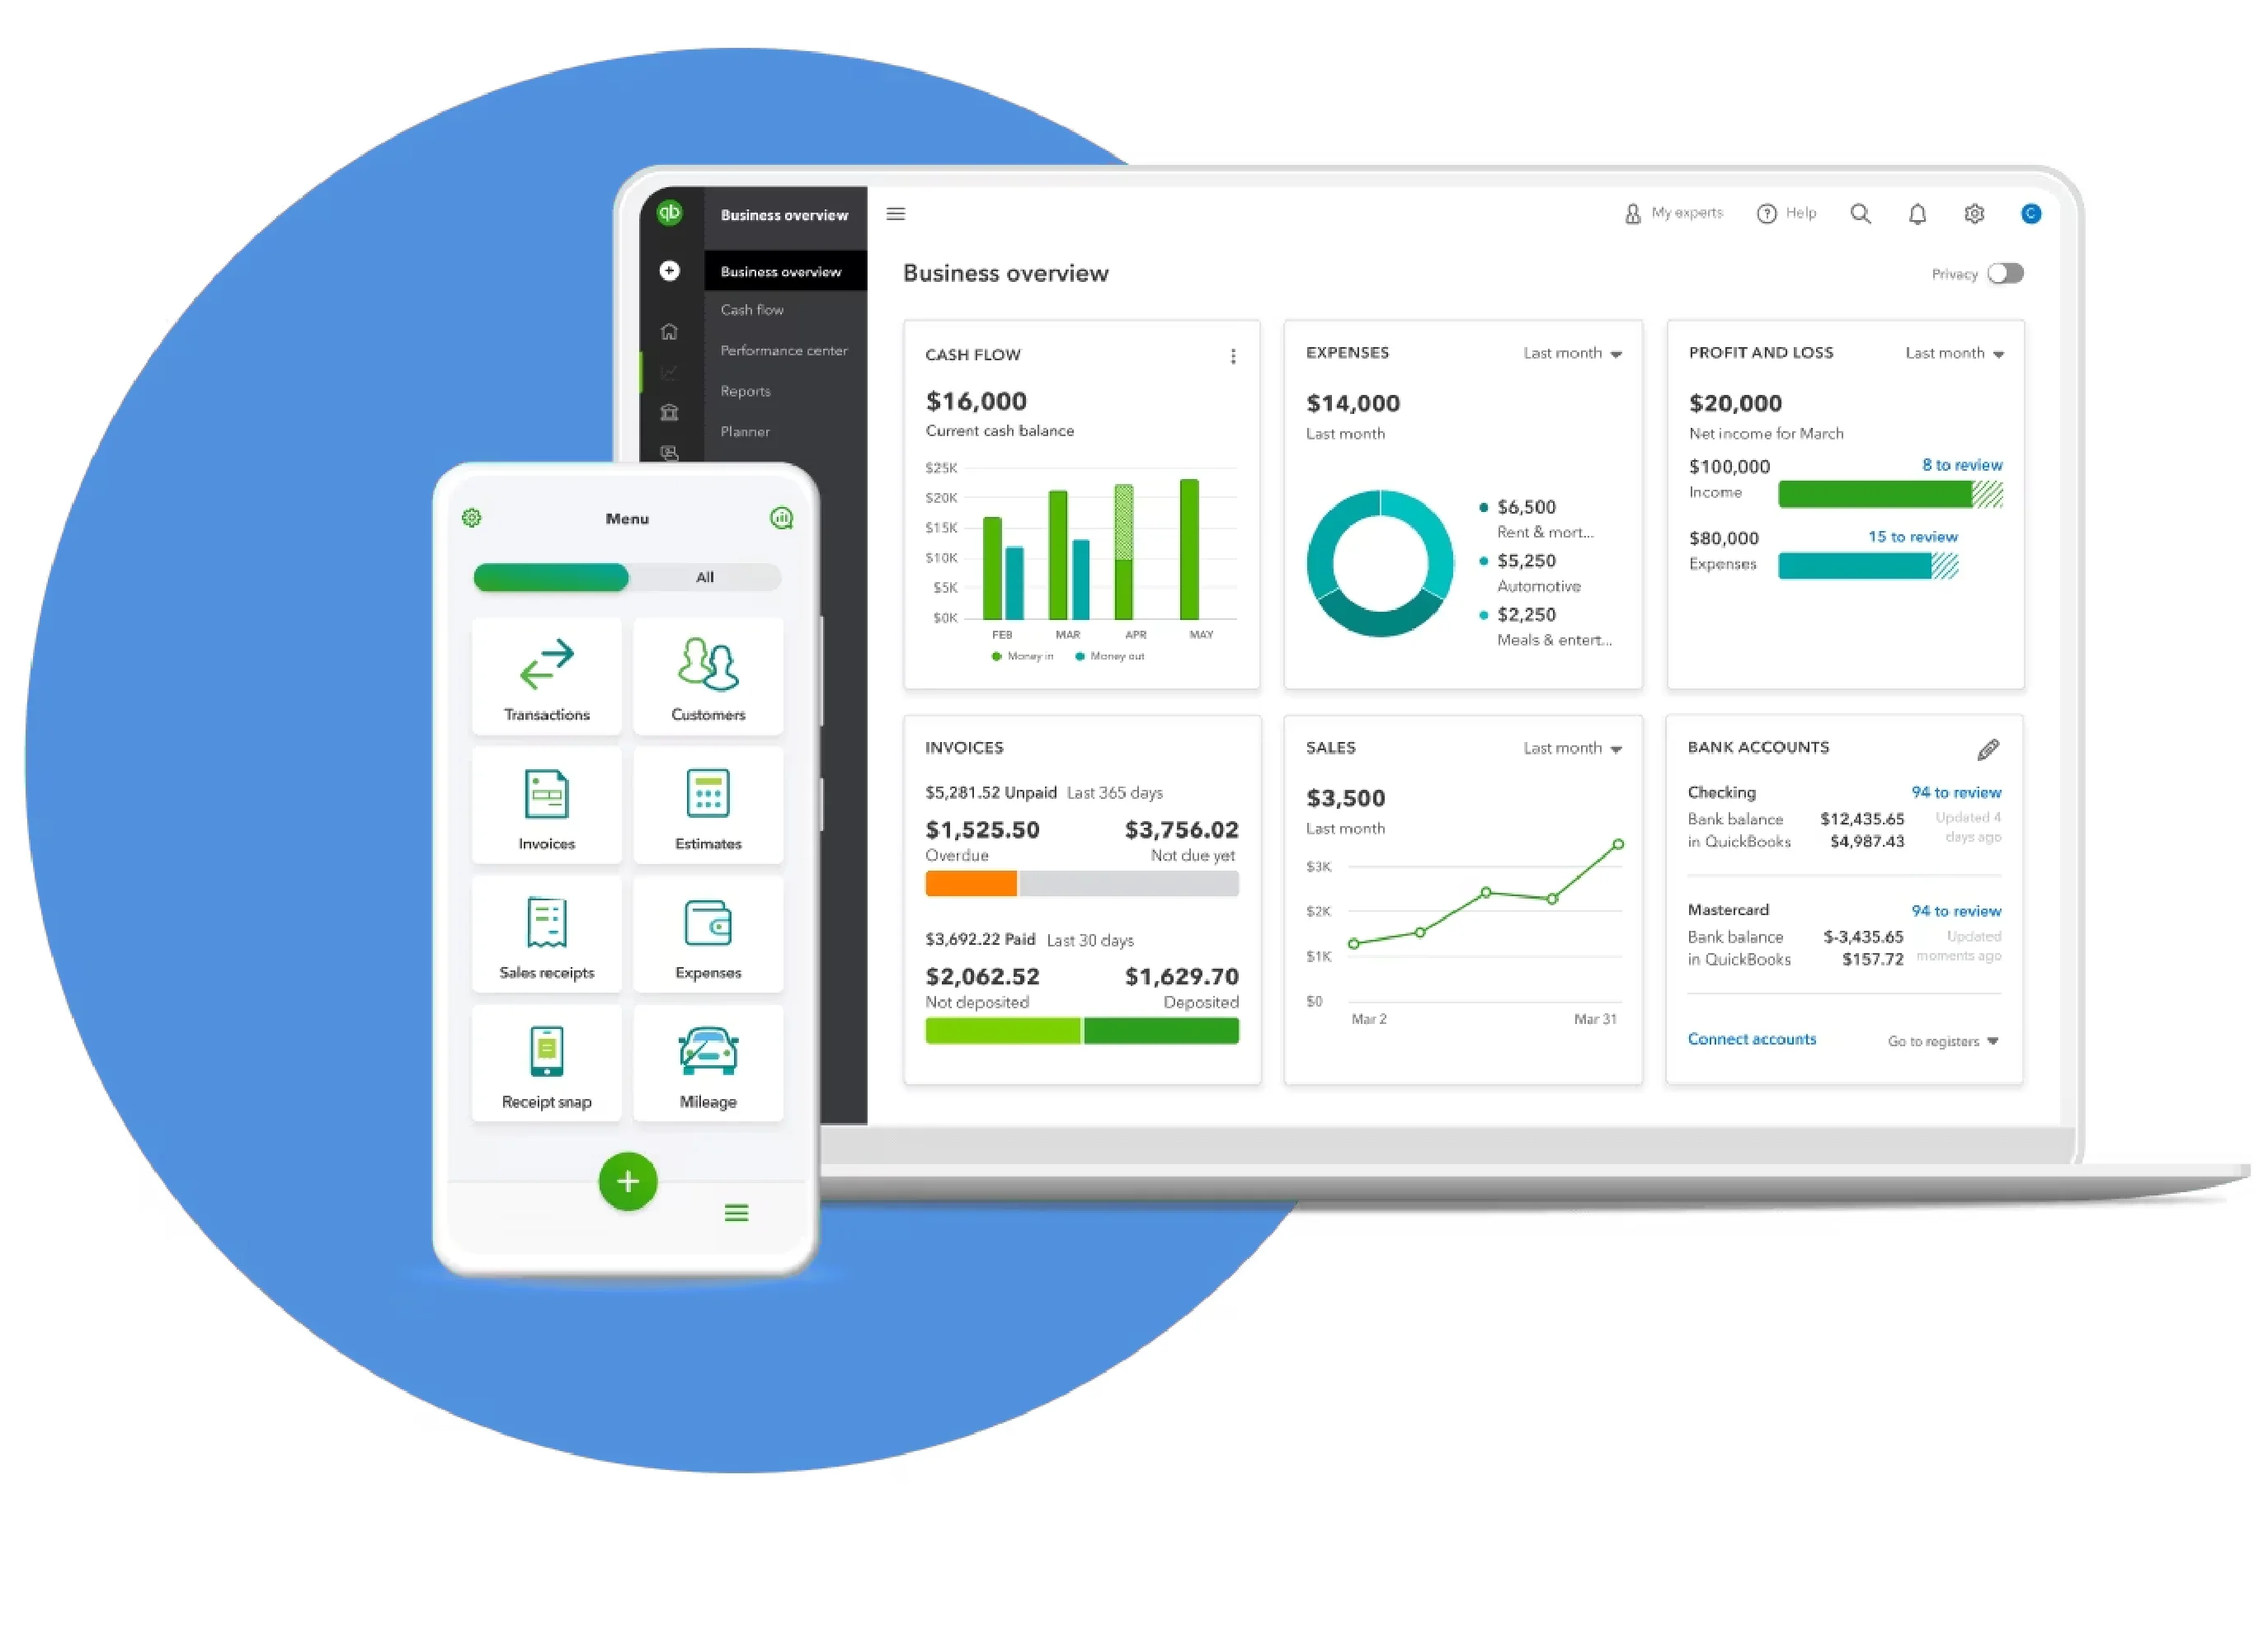Click the add button in mobile app

tap(627, 1180)
